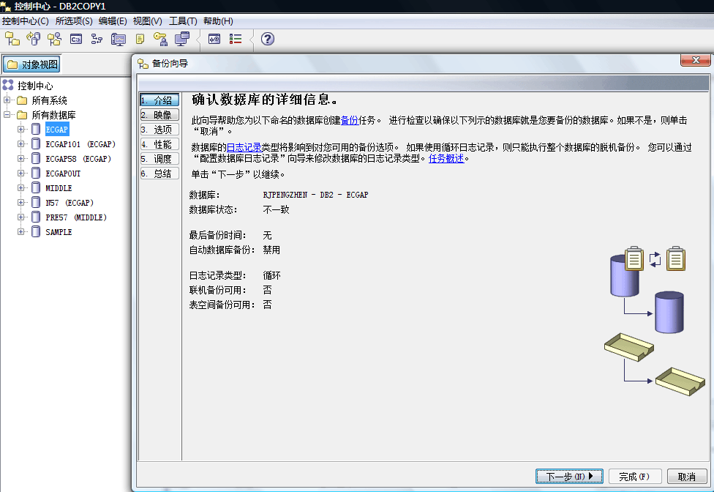Go to wizard step 2 映像
The height and width of the screenshot is (492, 714).
(x=159, y=115)
